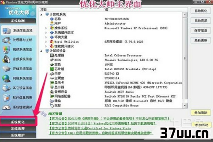213x142 pixels.
Task: Open 音频系统信息 speaker icon
Action: (x=6, y=59)
